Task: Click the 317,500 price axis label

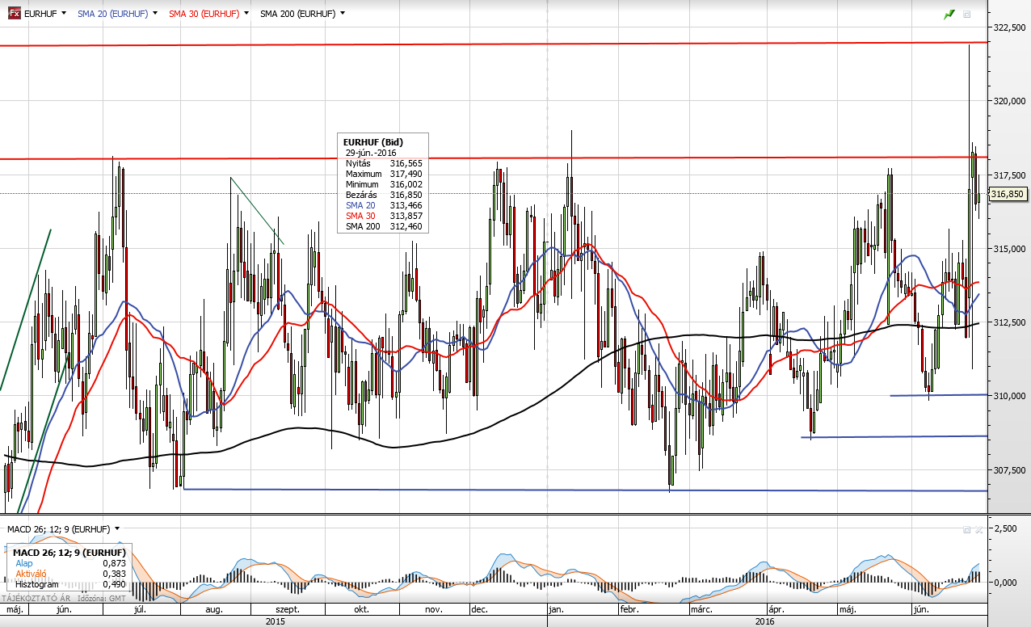Action: click(x=1010, y=175)
